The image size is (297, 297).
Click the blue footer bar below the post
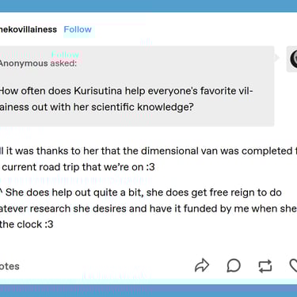(x=148, y=291)
